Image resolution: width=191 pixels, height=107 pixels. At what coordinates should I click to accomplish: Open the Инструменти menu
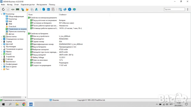(x=42, y=4)
